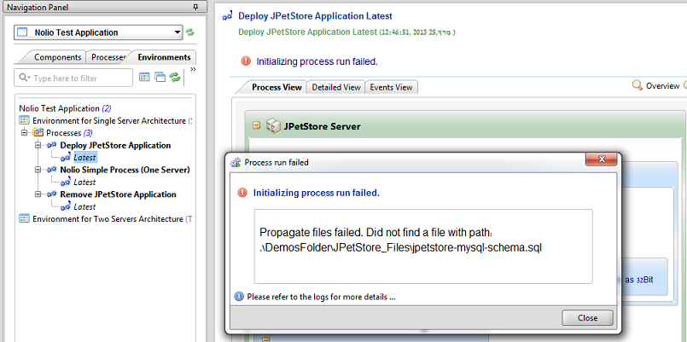Click the Single Server environment icon
This screenshot has height=342, width=687.
point(25,120)
